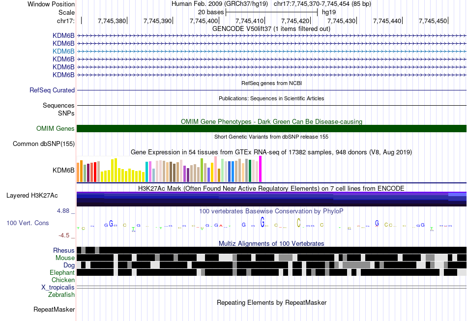
Task: Click the Rhesus alignment row label
Action: pyautogui.click(x=64, y=250)
